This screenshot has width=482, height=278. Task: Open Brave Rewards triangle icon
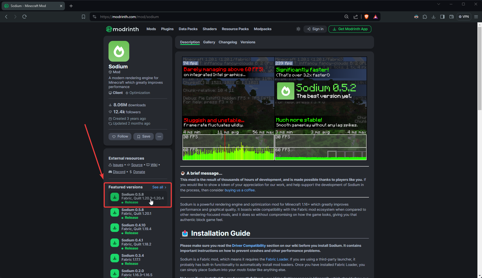click(x=376, y=17)
